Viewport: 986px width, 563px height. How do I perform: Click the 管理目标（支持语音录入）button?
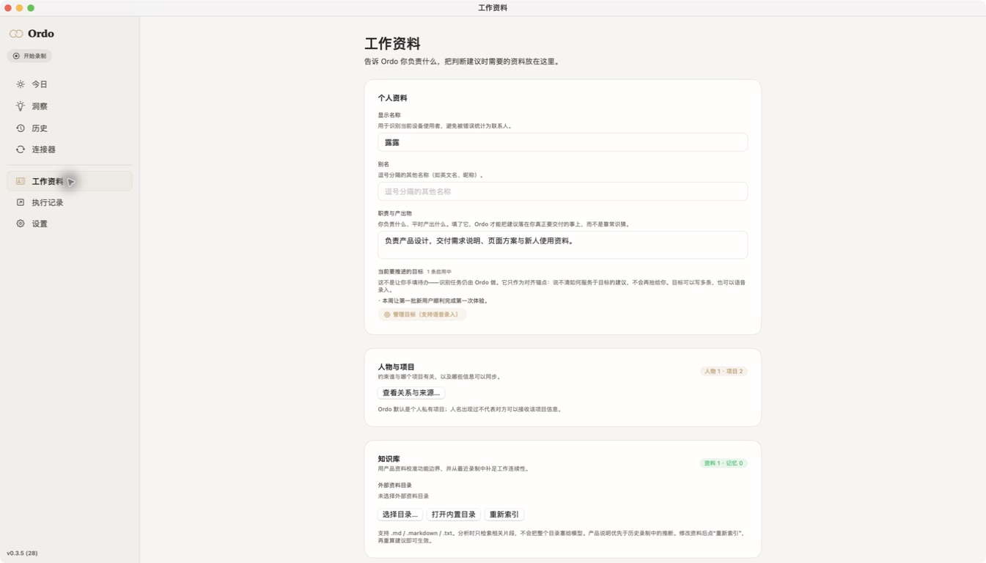tap(422, 314)
